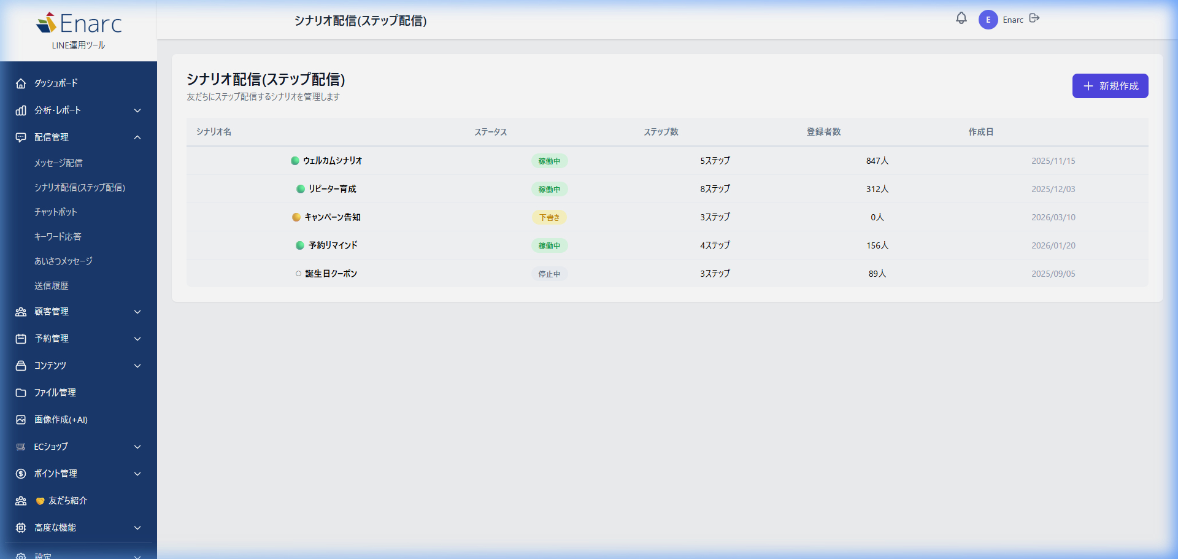Screen dimensions: 1178x559
Task: Open the ウェルカムシナリオ scenario row
Action: tap(332, 161)
